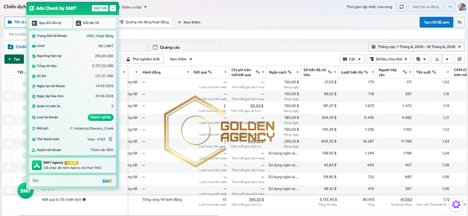
Task: Check the row with 145,39 $ spent
Action: [x=9, y=132]
